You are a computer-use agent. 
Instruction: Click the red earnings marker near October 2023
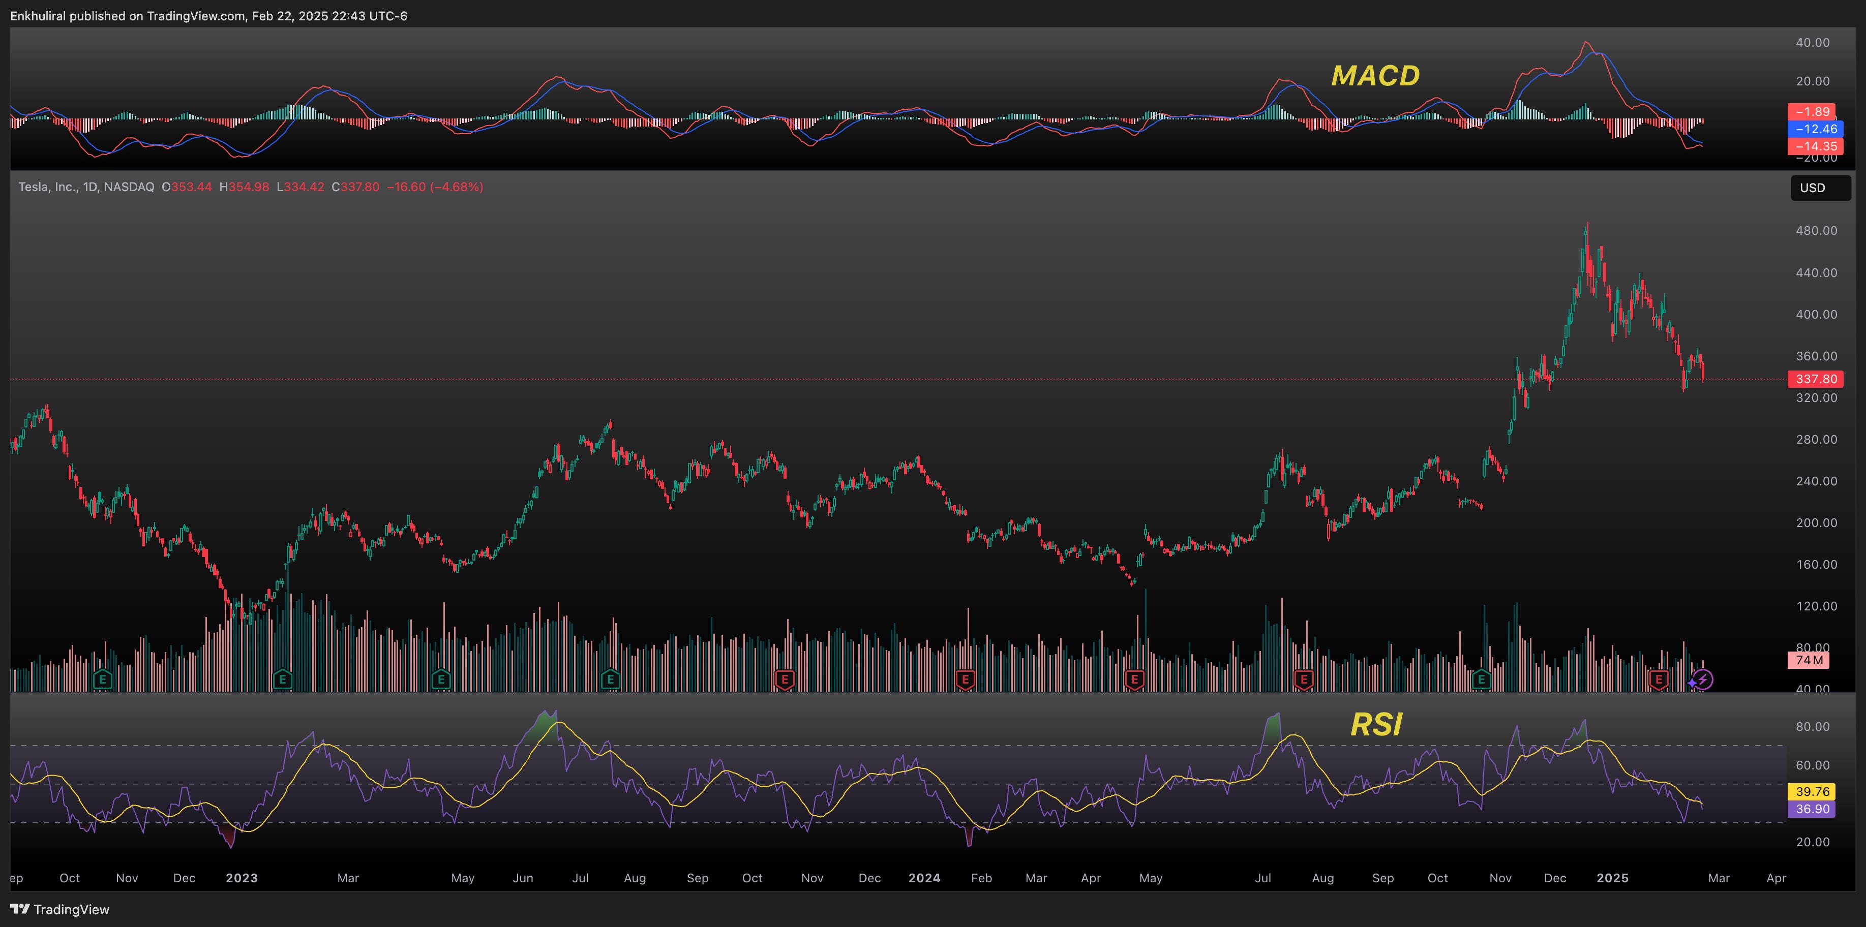tap(785, 679)
